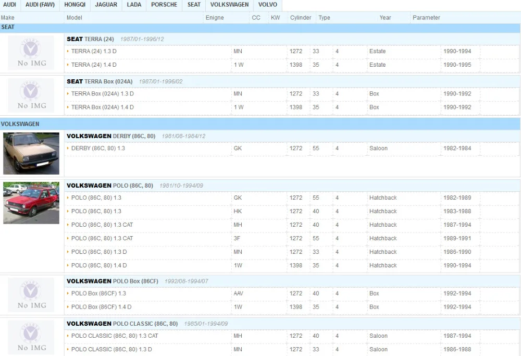Click the AAV engine code cell
The width and height of the screenshot is (521, 356).
(238, 293)
